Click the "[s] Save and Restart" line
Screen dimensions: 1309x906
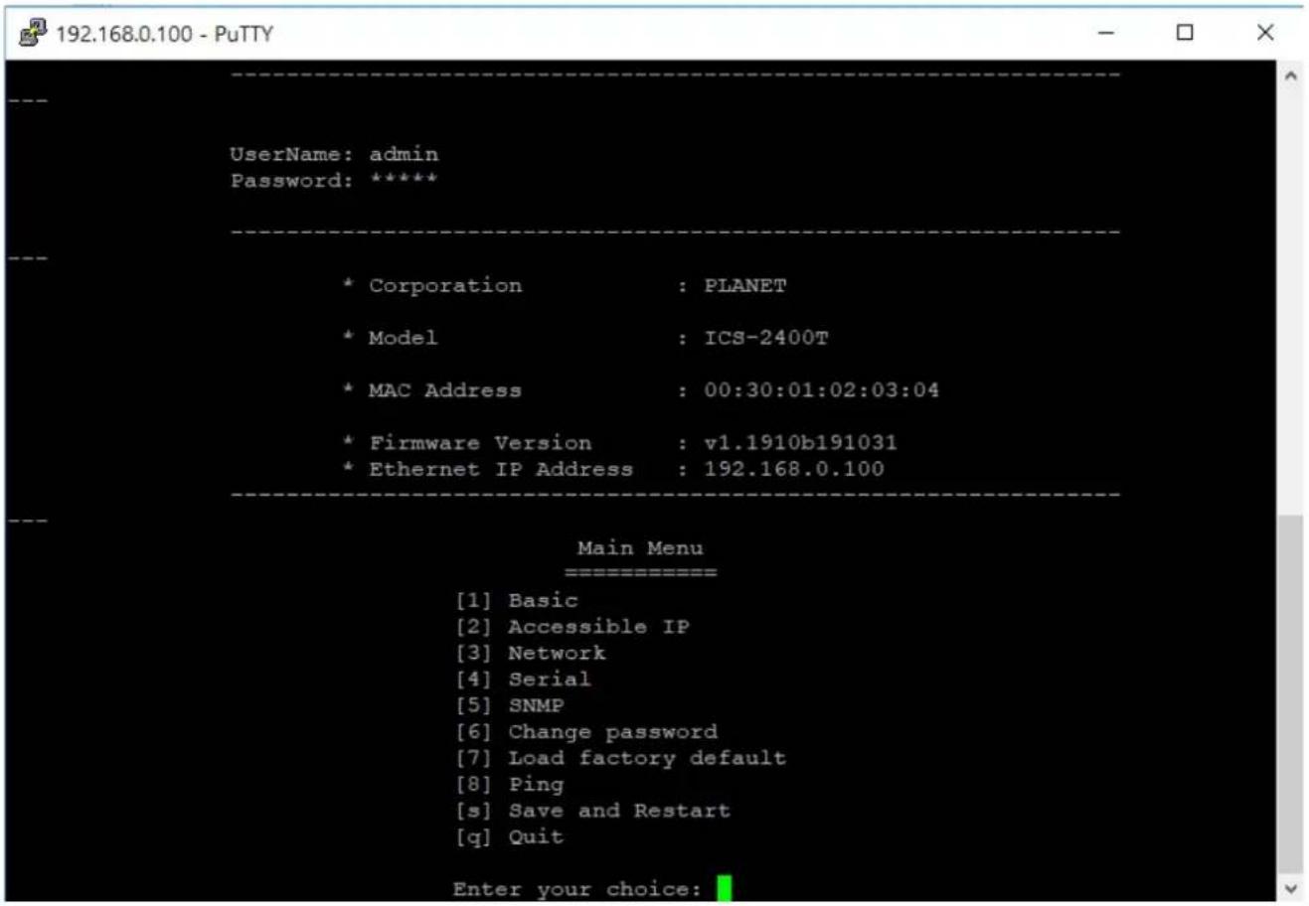coord(593,811)
